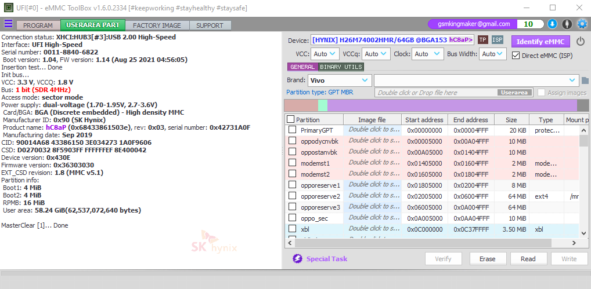Click start address 0x0C000000 cell
The width and height of the screenshot is (591, 289).
point(424,229)
